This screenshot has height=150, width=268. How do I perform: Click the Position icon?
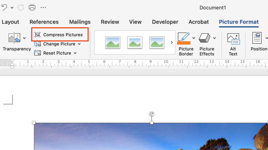pyautogui.click(x=257, y=38)
